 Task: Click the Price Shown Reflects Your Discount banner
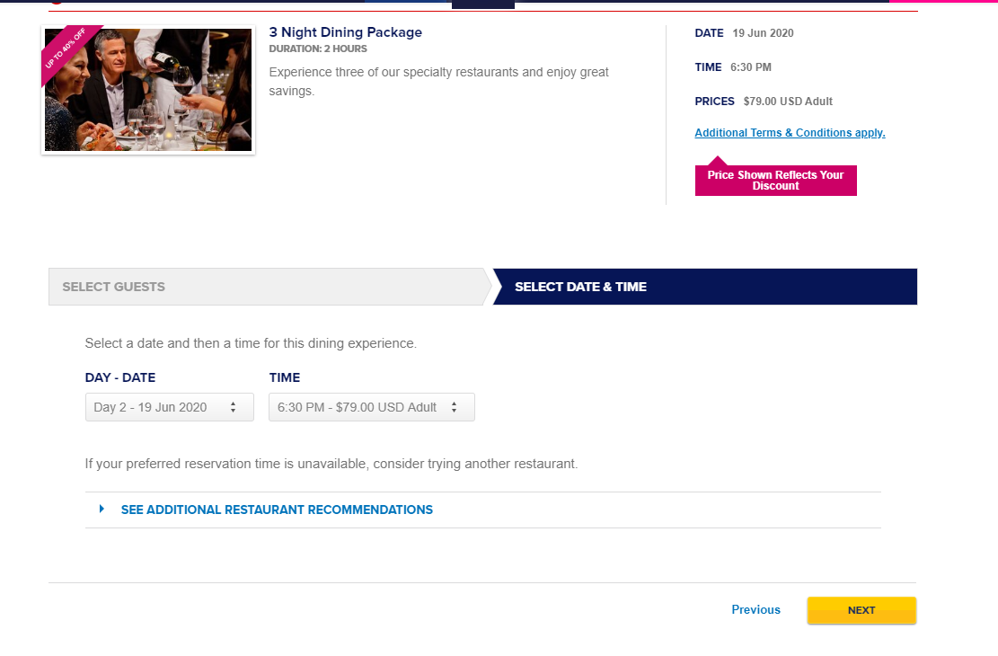[776, 181]
